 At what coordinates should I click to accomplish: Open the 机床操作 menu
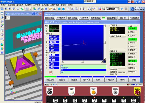tap(28, 5)
